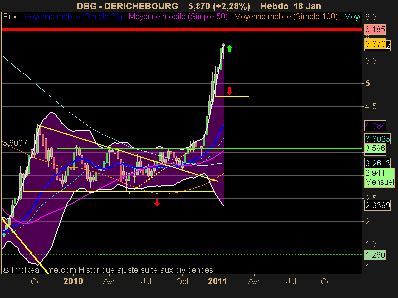Select the 'Moyenne mobile (Simple 20)' legend entry
Screen dimensions: 398x298
(x=73, y=17)
